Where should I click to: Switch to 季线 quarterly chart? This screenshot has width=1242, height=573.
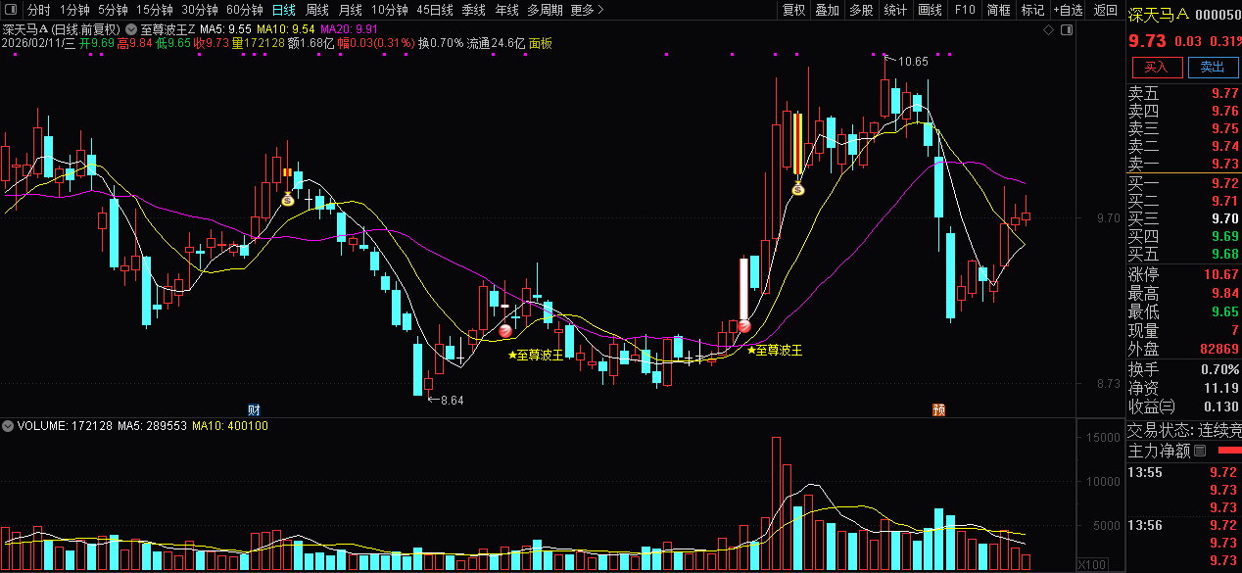pos(474,10)
